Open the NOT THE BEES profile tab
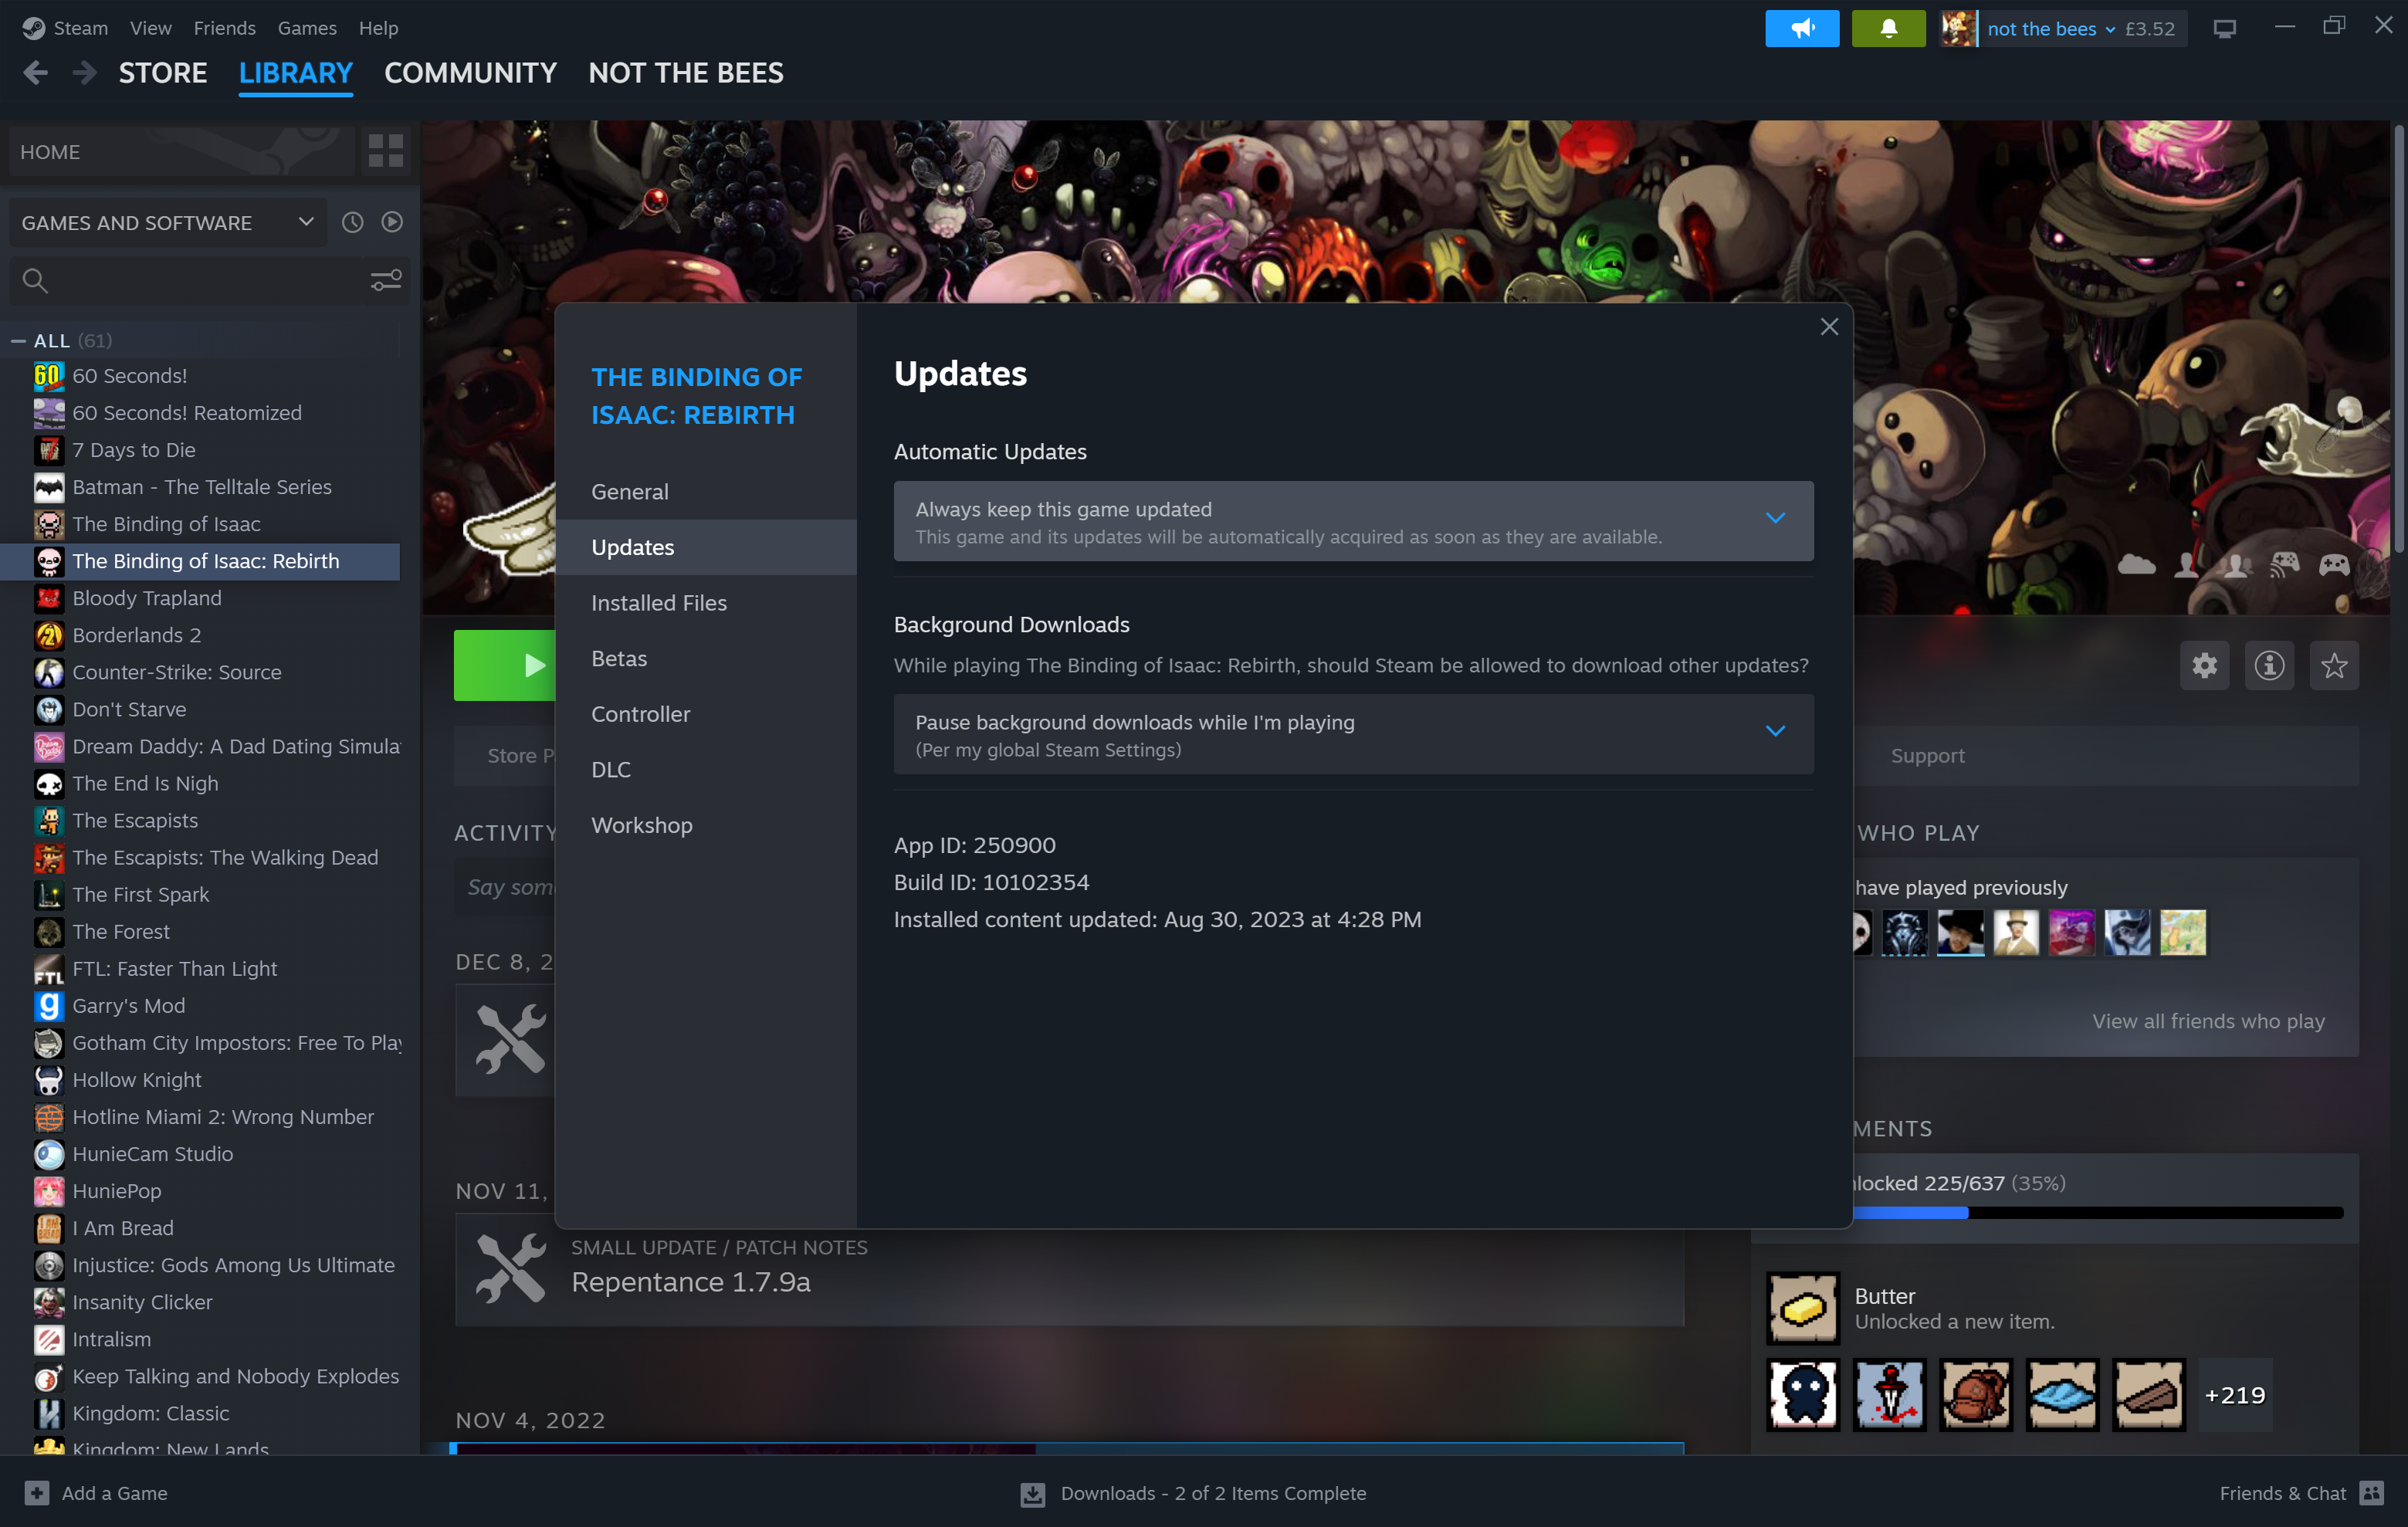This screenshot has height=1527, width=2408. [x=686, y=73]
